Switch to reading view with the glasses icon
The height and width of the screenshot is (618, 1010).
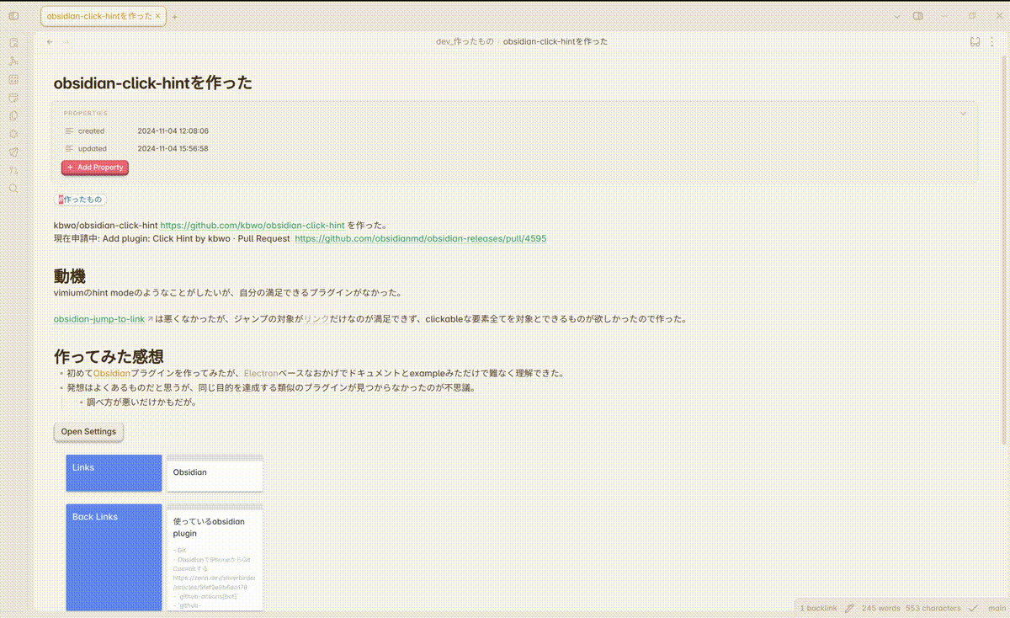[975, 40]
